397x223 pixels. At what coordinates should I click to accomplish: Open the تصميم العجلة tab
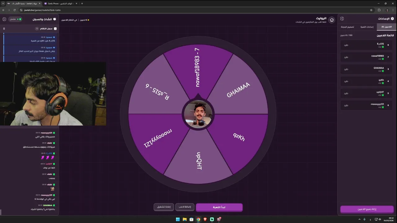(348, 27)
